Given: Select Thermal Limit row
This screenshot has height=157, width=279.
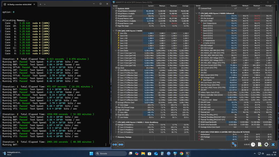Looking at the screenshot, I should [234, 112].
